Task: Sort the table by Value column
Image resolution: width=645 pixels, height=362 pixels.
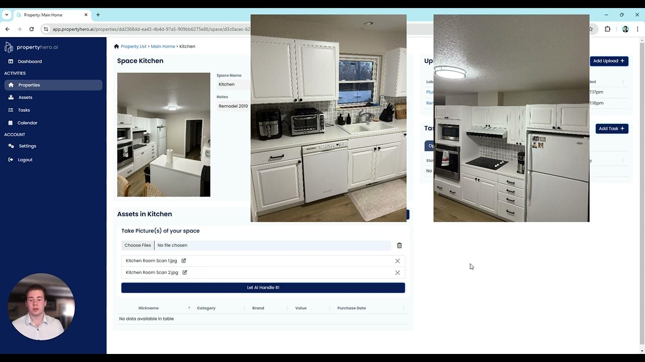Action: (301, 308)
